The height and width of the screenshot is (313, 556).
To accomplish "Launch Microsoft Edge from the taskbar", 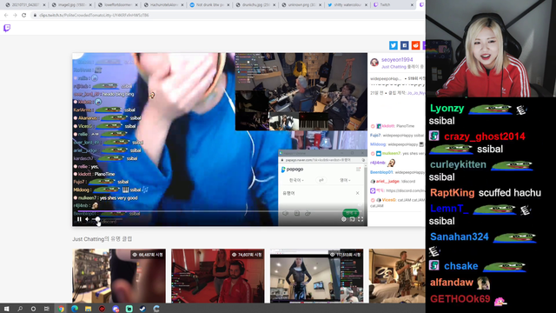I will pyautogui.click(x=75, y=309).
